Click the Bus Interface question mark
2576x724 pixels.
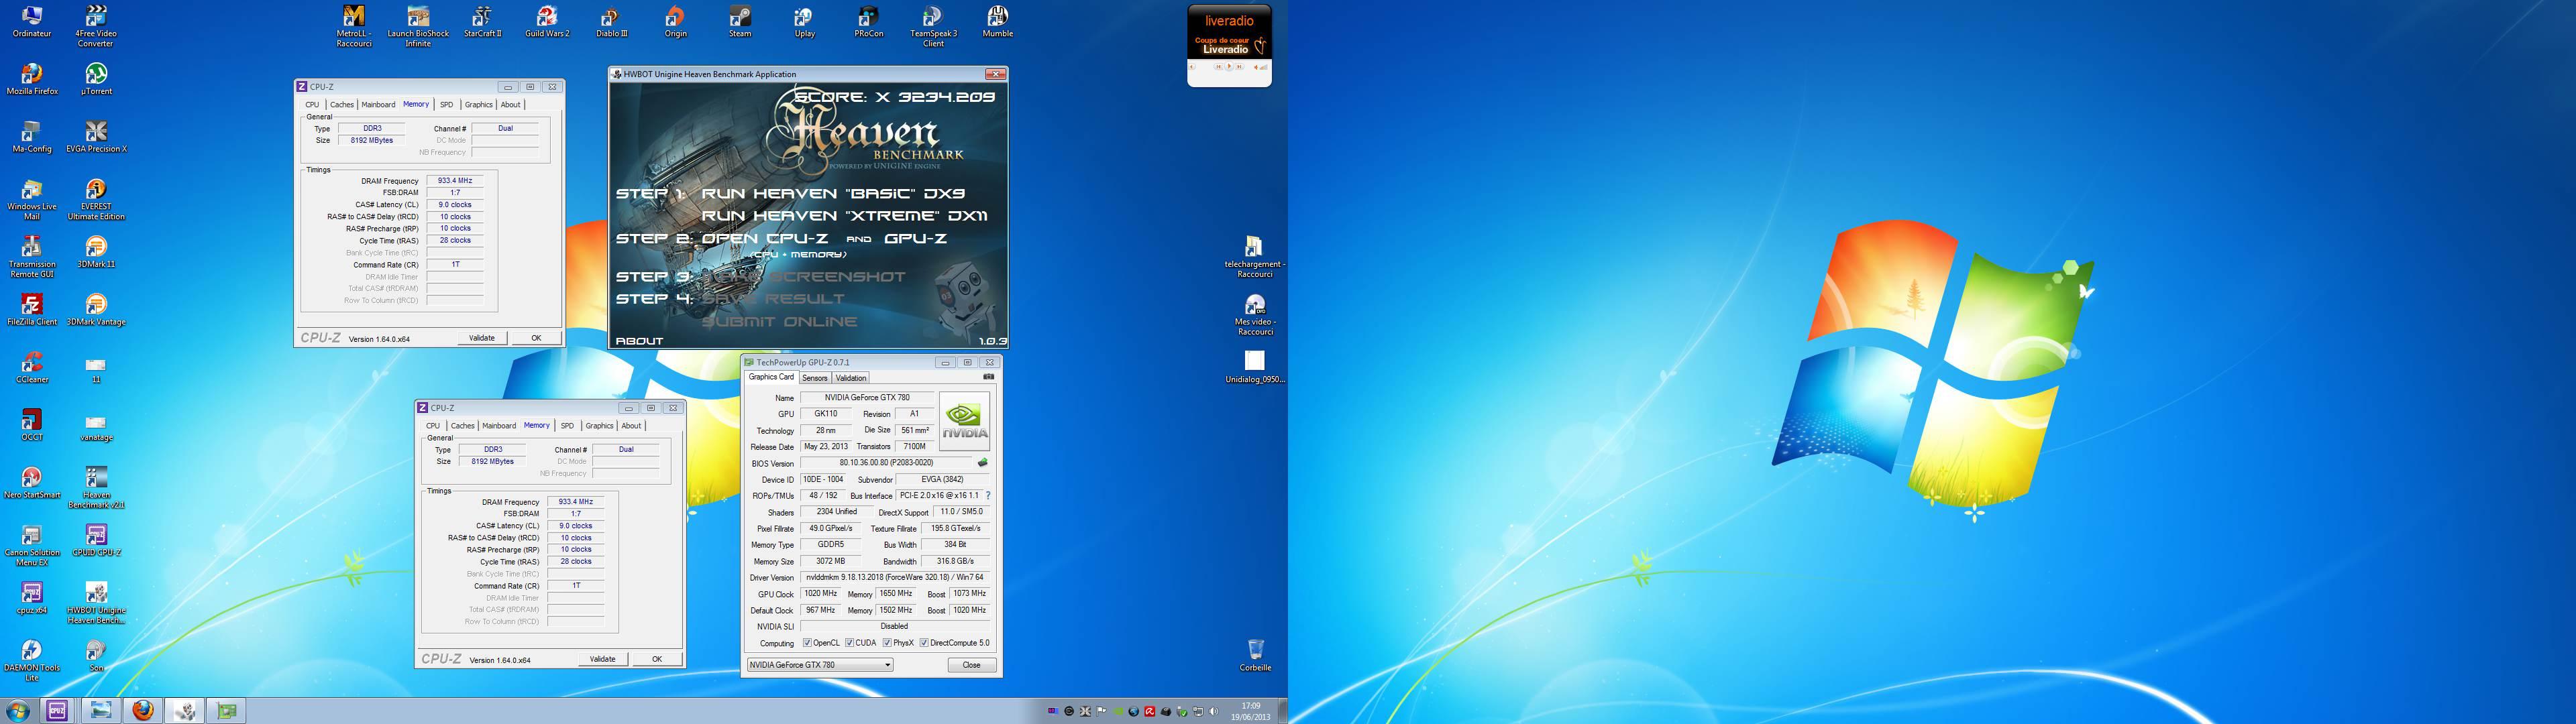[988, 496]
